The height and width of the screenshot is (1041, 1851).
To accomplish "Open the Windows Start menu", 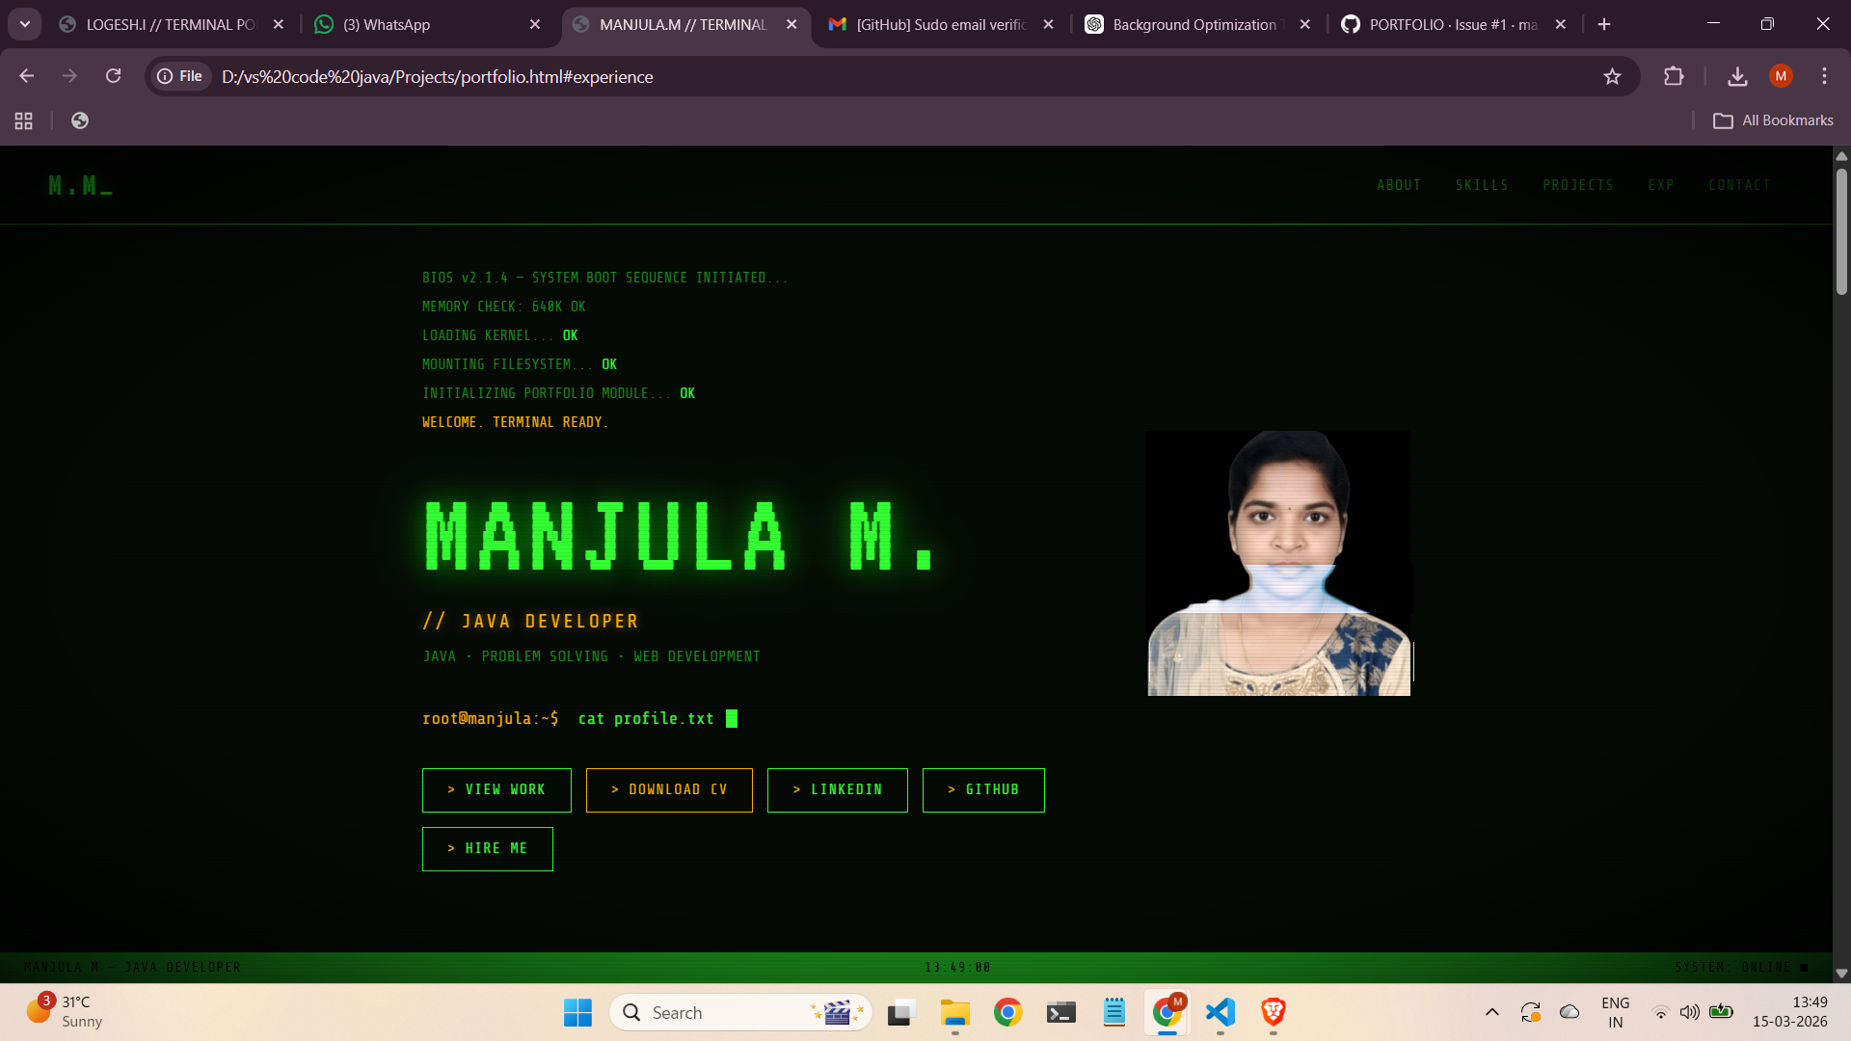I will coord(577,1012).
